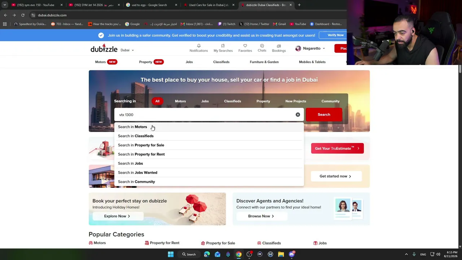Open the Google bookmark
This screenshot has height=260, width=462.
pyautogui.click(x=132, y=24)
